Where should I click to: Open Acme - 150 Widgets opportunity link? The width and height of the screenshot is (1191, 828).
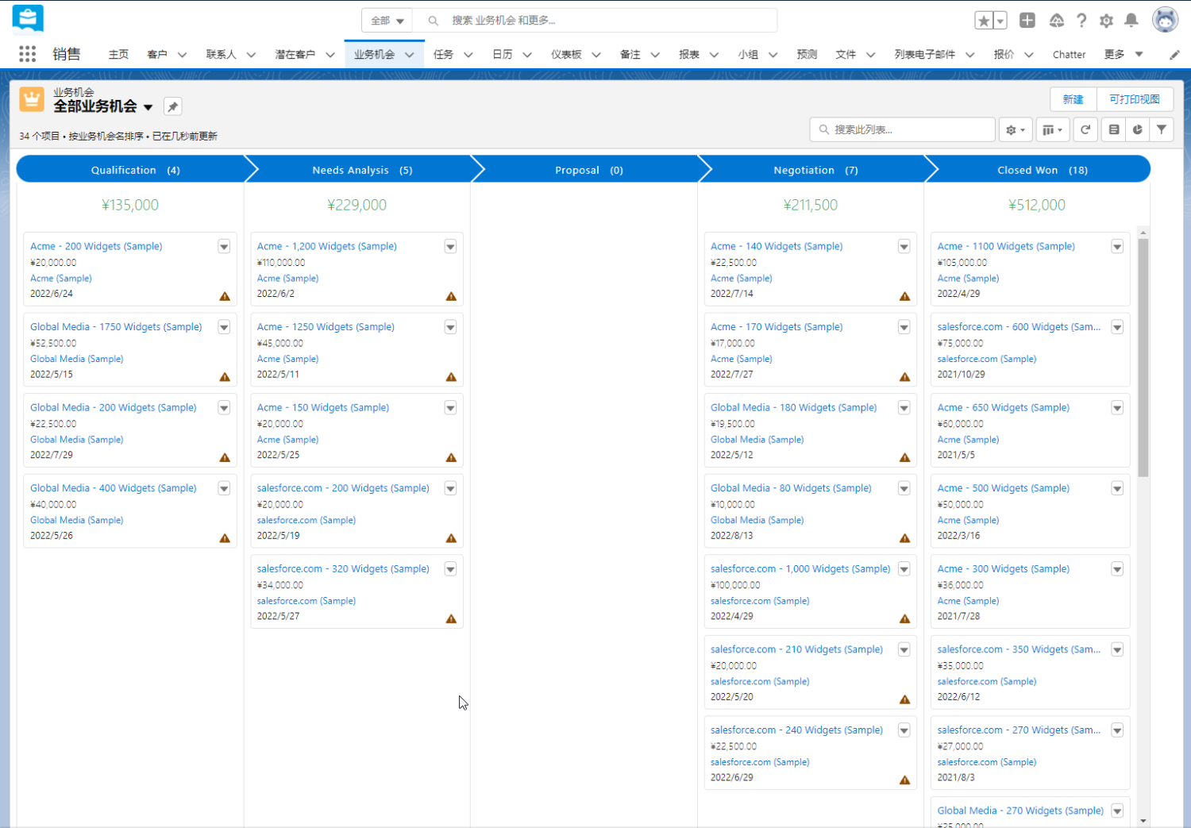tap(323, 408)
